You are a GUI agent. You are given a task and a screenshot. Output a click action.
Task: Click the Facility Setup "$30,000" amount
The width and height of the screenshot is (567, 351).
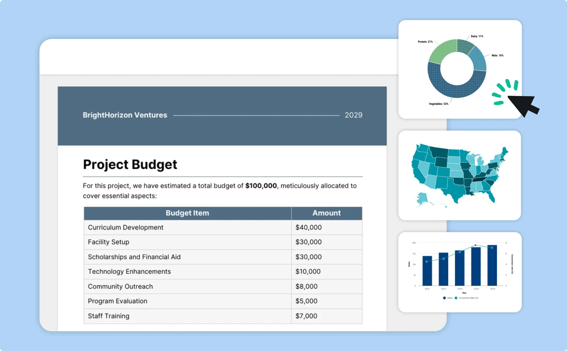[x=327, y=242]
